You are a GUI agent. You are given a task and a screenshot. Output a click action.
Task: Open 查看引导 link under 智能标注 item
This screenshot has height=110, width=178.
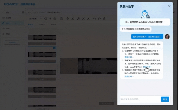[129, 77]
